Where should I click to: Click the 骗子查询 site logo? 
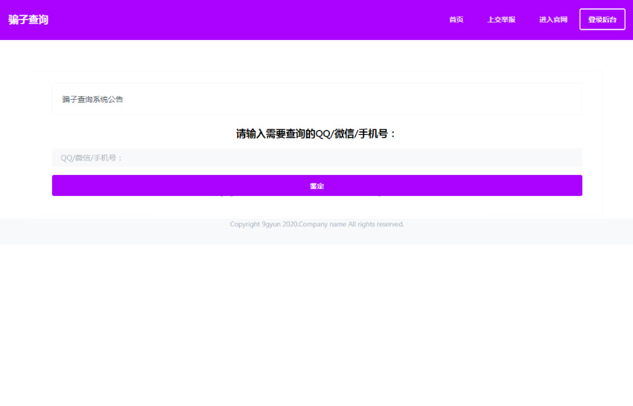point(29,20)
